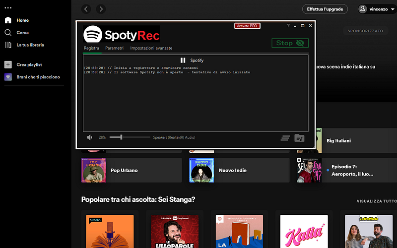Adjust the SpotyRec volume slider
The height and width of the screenshot is (248, 397).
click(130, 137)
